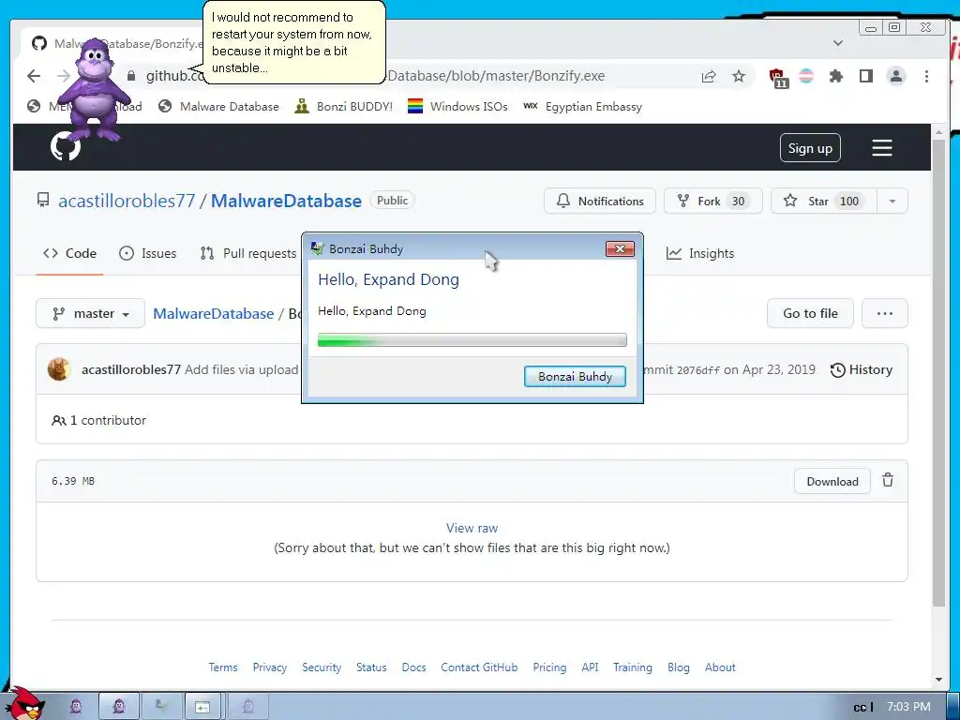
Task: Open the MalwareDatabase repository title link
Action: click(286, 201)
